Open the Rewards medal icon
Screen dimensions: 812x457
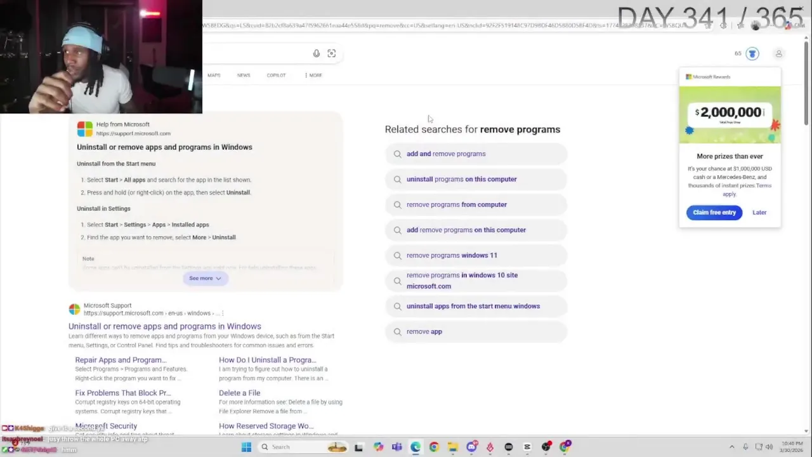click(x=752, y=54)
